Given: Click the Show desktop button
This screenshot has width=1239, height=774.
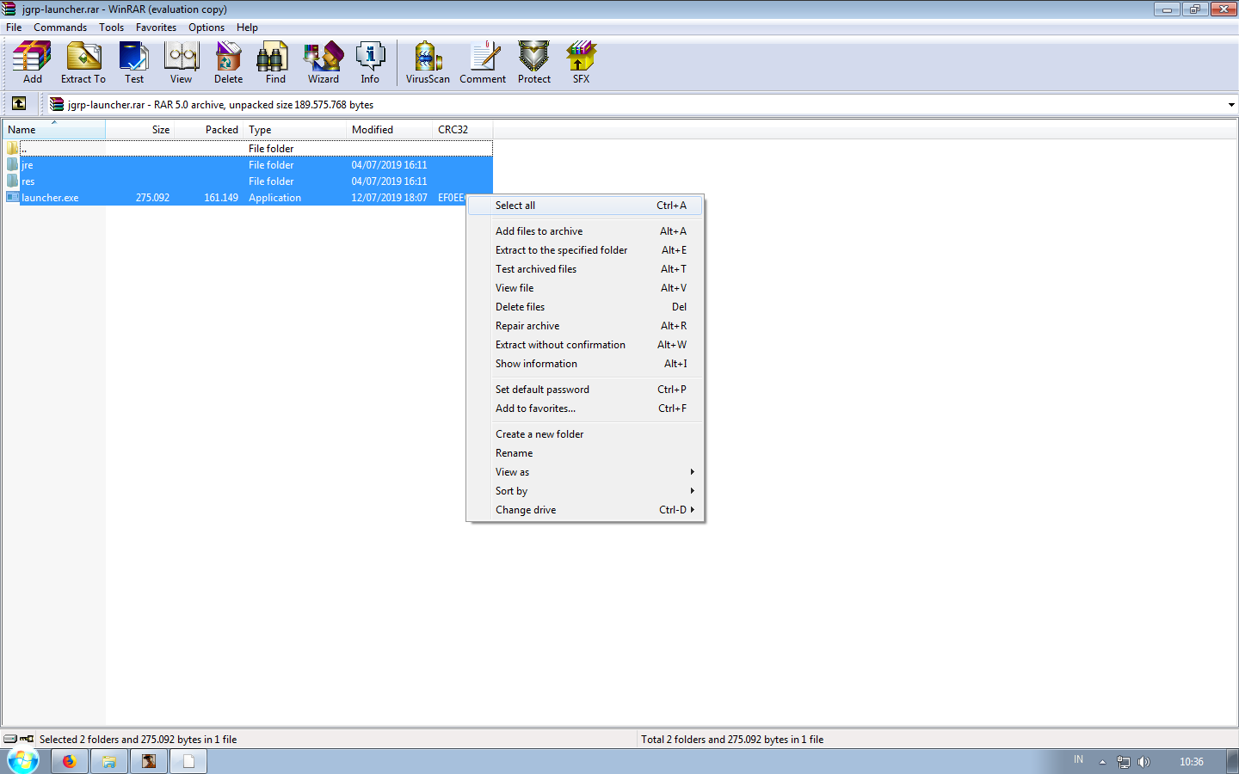Looking at the screenshot, I should pyautogui.click(x=1232, y=761).
